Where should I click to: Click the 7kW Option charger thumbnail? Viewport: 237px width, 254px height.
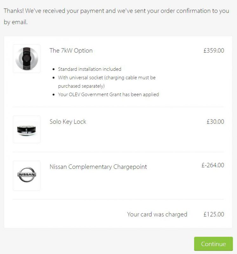[27, 58]
